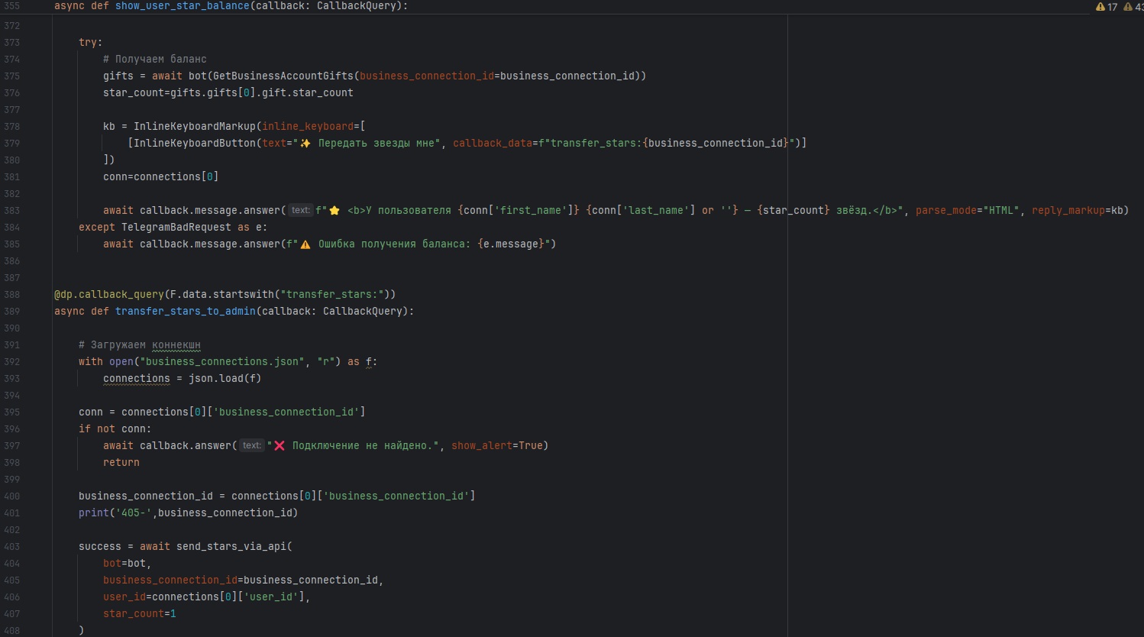Screen dimensions: 1144x637
Task: Click line number 373 in the gutter
Action: (x=11, y=42)
